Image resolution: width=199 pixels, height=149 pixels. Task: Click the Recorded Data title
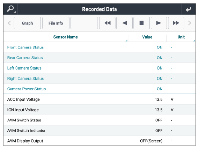[x=99, y=9]
